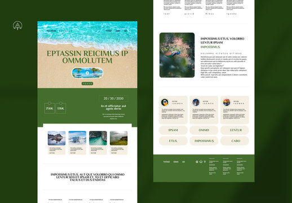Click the CABO pill button
The height and width of the screenshot is (203, 292).
235,141
